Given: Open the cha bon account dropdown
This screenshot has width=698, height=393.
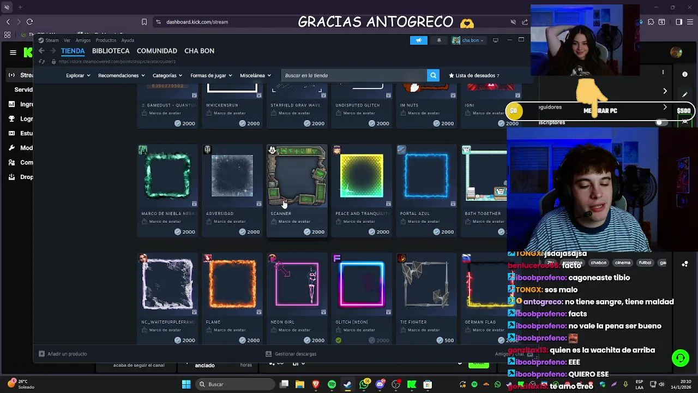Looking at the screenshot, I should pos(468,40).
